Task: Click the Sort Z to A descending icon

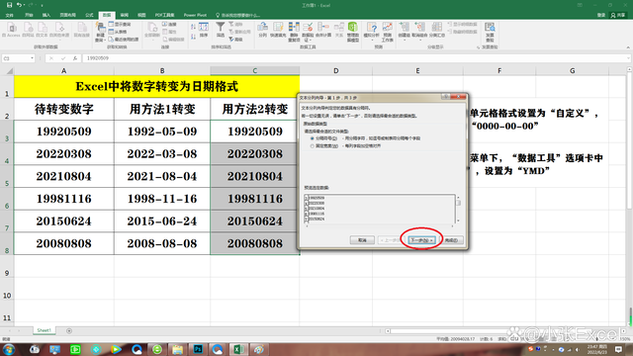Action: pos(194,37)
